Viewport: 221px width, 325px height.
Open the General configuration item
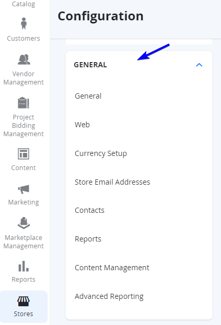click(x=88, y=96)
